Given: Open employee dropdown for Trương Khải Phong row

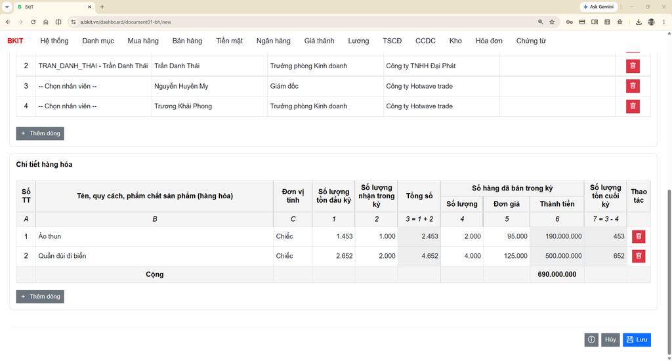Looking at the screenshot, I should (94, 106).
